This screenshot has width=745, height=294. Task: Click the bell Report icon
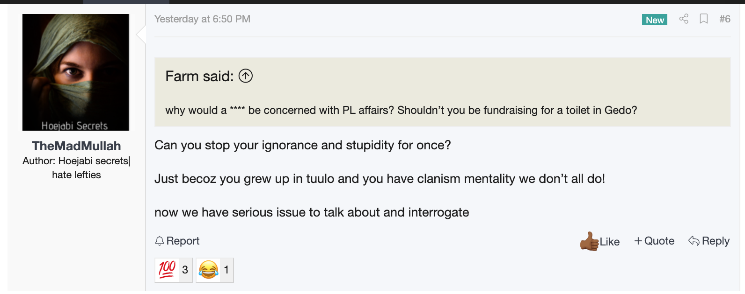tap(160, 241)
